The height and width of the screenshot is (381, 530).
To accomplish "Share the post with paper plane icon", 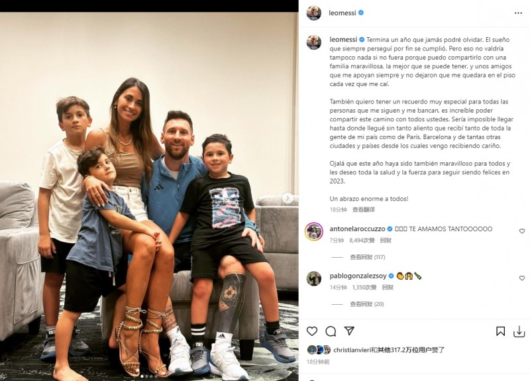I will pos(349,331).
